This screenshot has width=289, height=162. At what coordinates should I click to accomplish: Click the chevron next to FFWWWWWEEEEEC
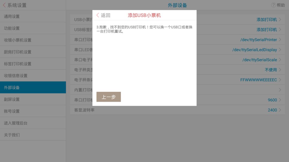[280, 80]
